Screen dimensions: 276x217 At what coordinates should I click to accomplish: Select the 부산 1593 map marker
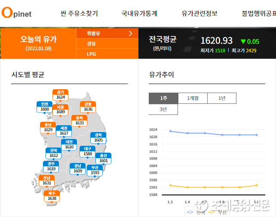[x=95, y=170]
